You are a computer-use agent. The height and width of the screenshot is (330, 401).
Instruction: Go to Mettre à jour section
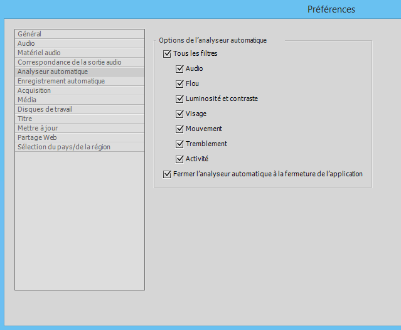(38, 128)
